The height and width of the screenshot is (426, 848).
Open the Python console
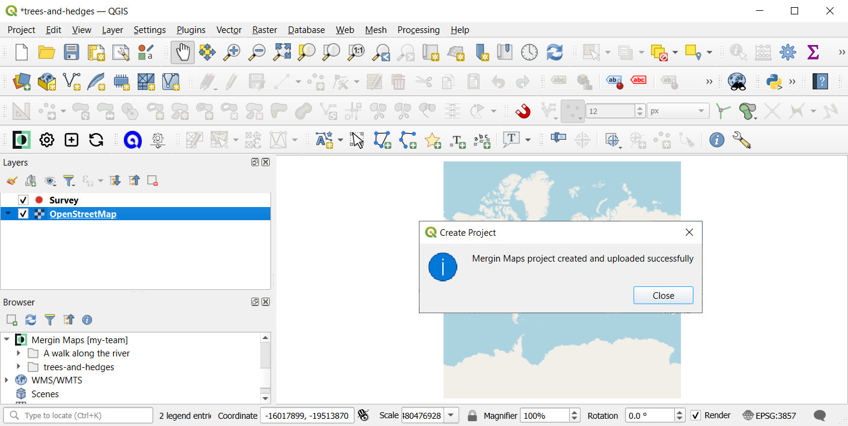(x=774, y=81)
